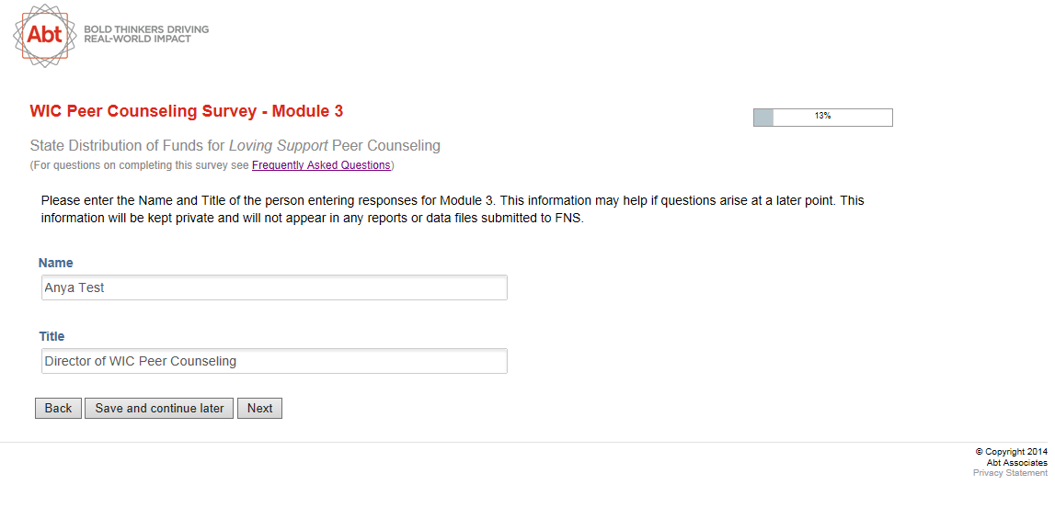This screenshot has height=507, width=1055.
Task: Click the 'Copyright 2014' footer text
Action: (x=1012, y=452)
